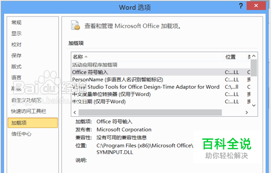Select the 版式 category
271x173 pixels.
(x=16, y=67)
